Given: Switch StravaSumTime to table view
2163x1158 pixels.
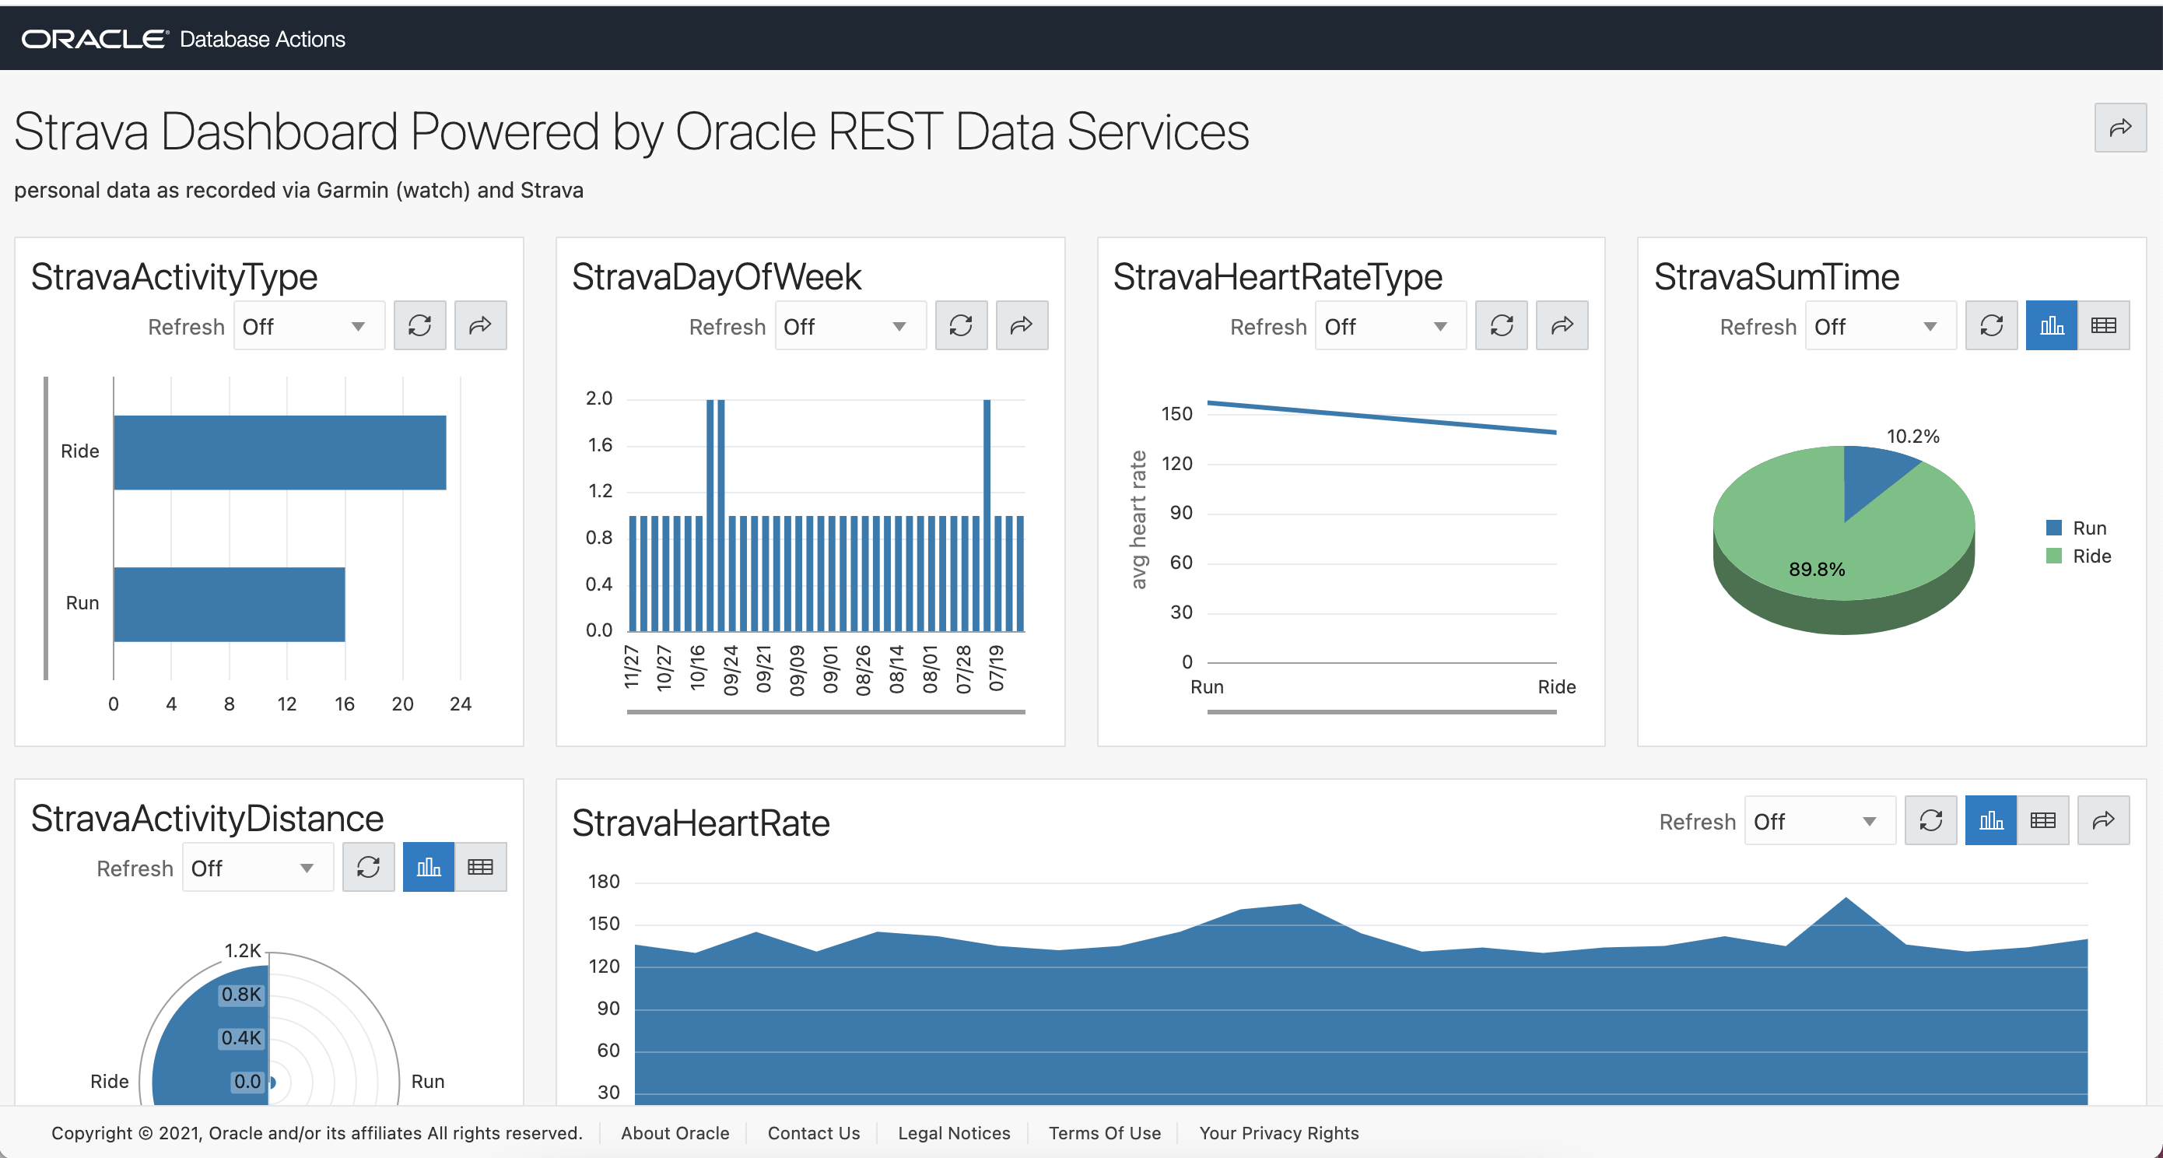Looking at the screenshot, I should tap(2103, 326).
